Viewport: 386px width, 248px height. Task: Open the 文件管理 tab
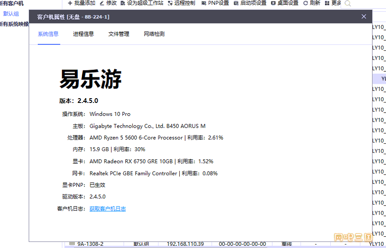tap(119, 34)
